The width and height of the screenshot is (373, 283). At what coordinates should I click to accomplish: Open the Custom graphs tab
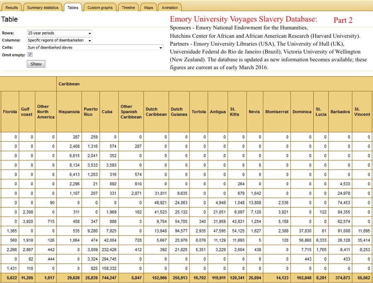100,7
